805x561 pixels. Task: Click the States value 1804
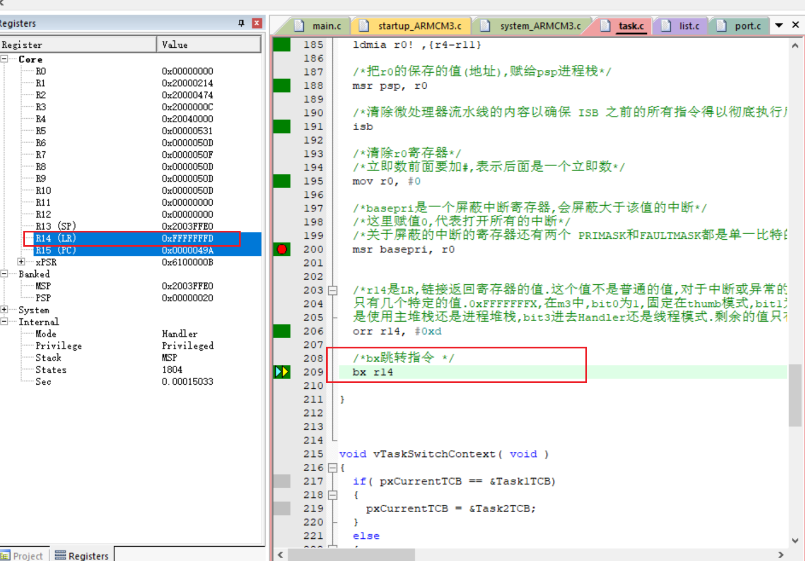[x=172, y=369]
